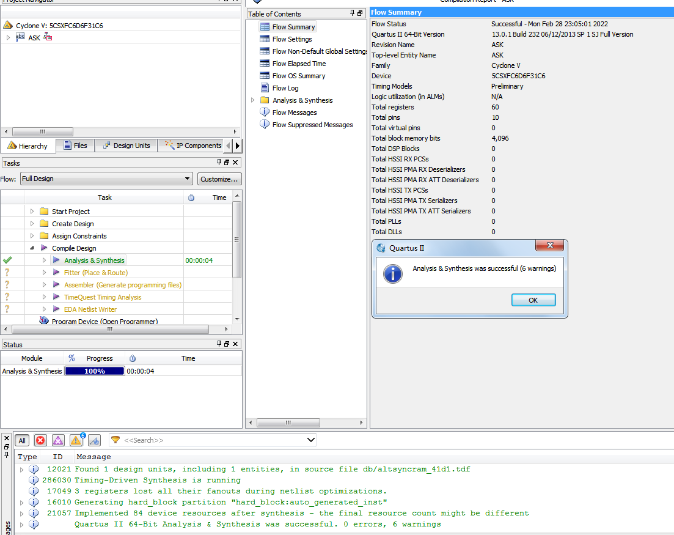Image resolution: width=674 pixels, height=535 pixels.
Task: Click the Table of Contents horizontal scrollbar
Action: [x=288, y=422]
